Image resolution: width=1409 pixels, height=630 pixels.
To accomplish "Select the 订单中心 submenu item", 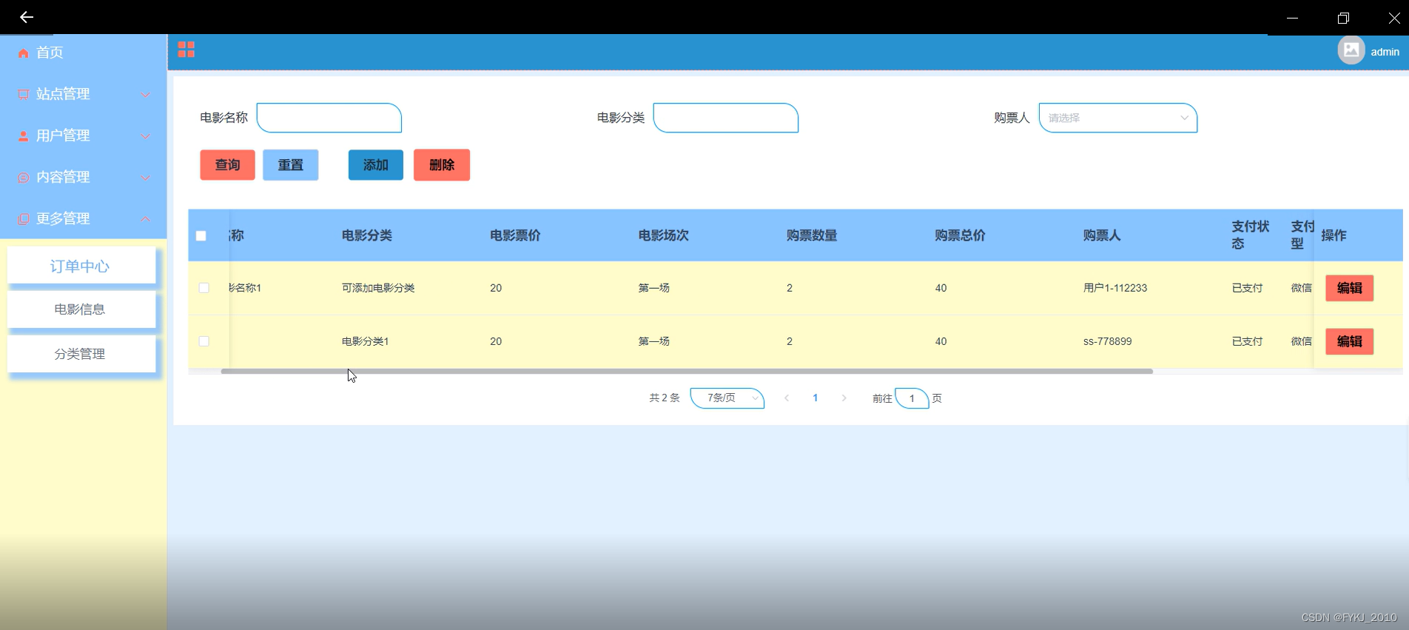I will [x=81, y=266].
